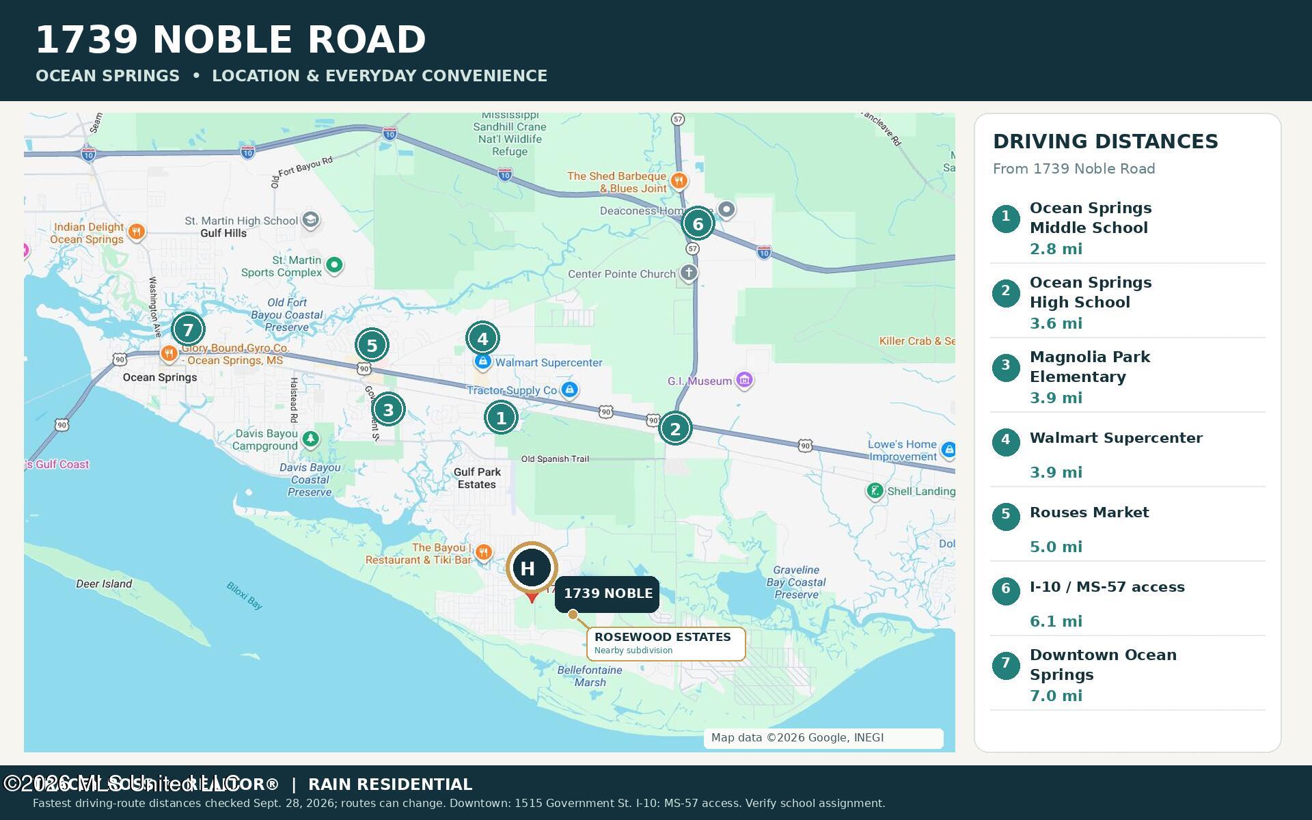1312x820 pixels.
Task: Click legend number 4 badge for Walmart
Action: tap(1006, 442)
